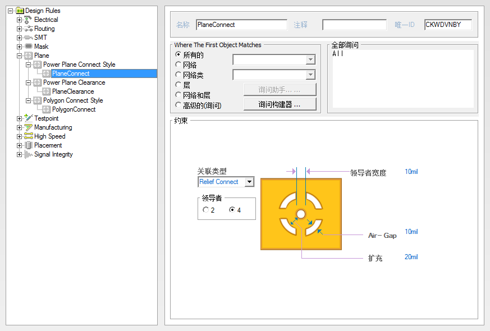This screenshot has width=490, height=331.
Task: Set 领导者 count to 2
Action: tap(205, 209)
